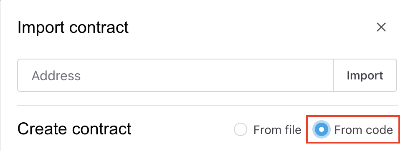Keep creating the contract from code selected
413x151 pixels.
[x=322, y=129]
